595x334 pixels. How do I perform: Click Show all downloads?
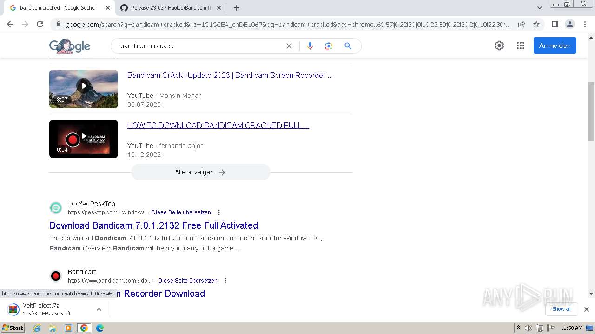[x=562, y=309]
